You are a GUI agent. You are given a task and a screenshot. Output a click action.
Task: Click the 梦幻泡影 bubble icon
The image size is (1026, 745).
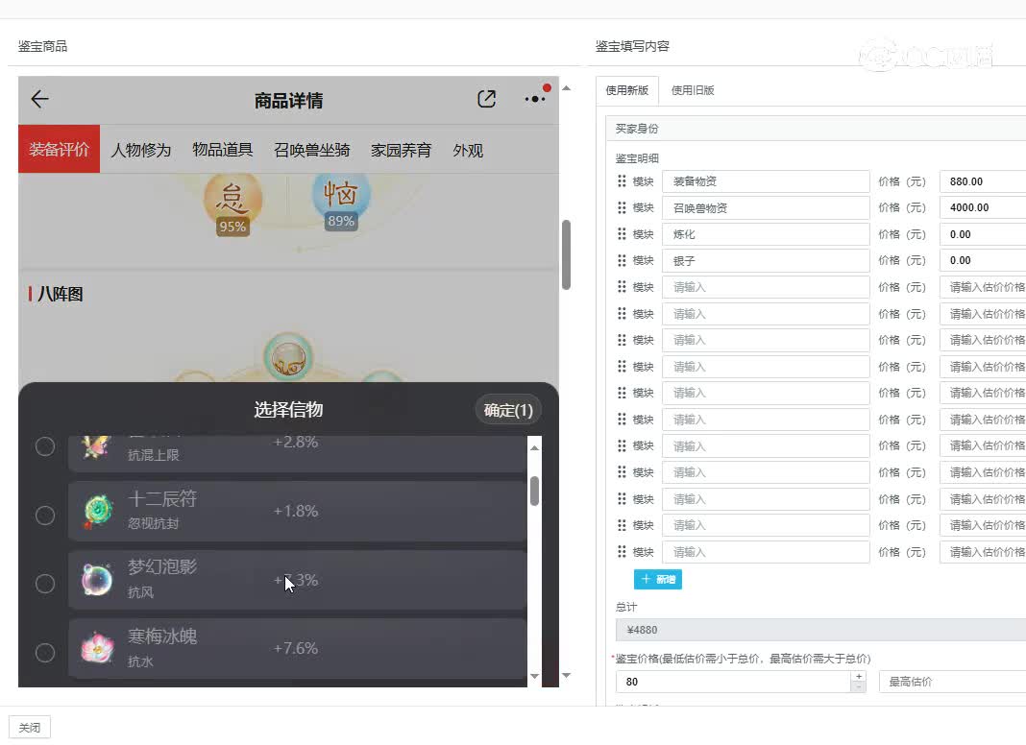tap(97, 580)
